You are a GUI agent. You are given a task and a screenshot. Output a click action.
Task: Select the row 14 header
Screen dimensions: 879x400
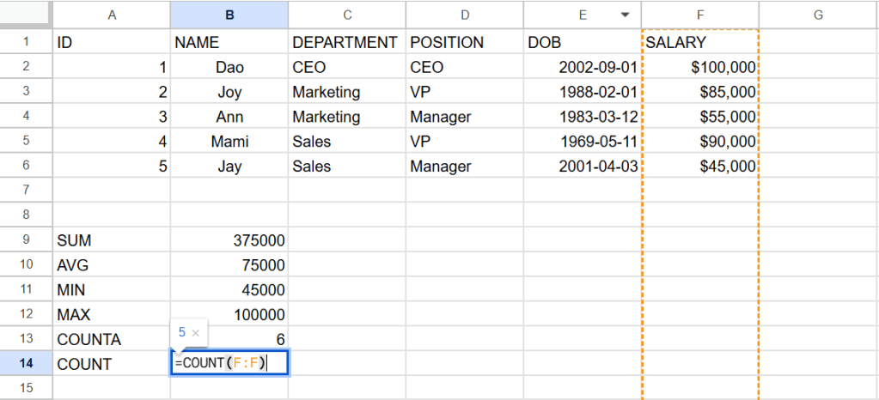26,364
